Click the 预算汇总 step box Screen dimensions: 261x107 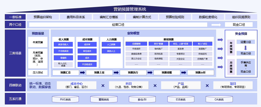(66, 72)
